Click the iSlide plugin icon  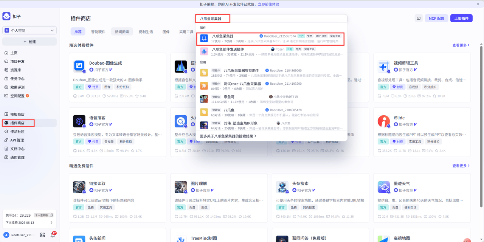[383, 121]
